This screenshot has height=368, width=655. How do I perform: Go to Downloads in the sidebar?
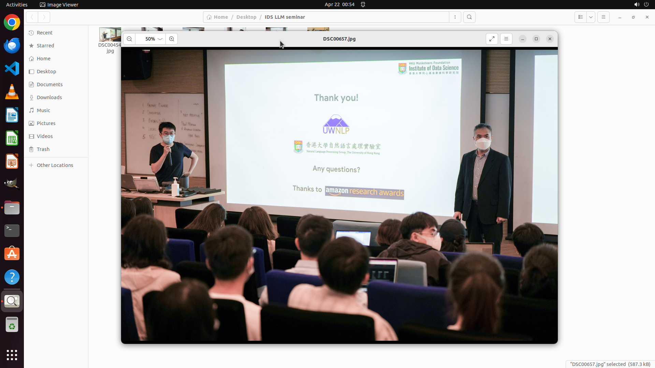pyautogui.click(x=49, y=97)
